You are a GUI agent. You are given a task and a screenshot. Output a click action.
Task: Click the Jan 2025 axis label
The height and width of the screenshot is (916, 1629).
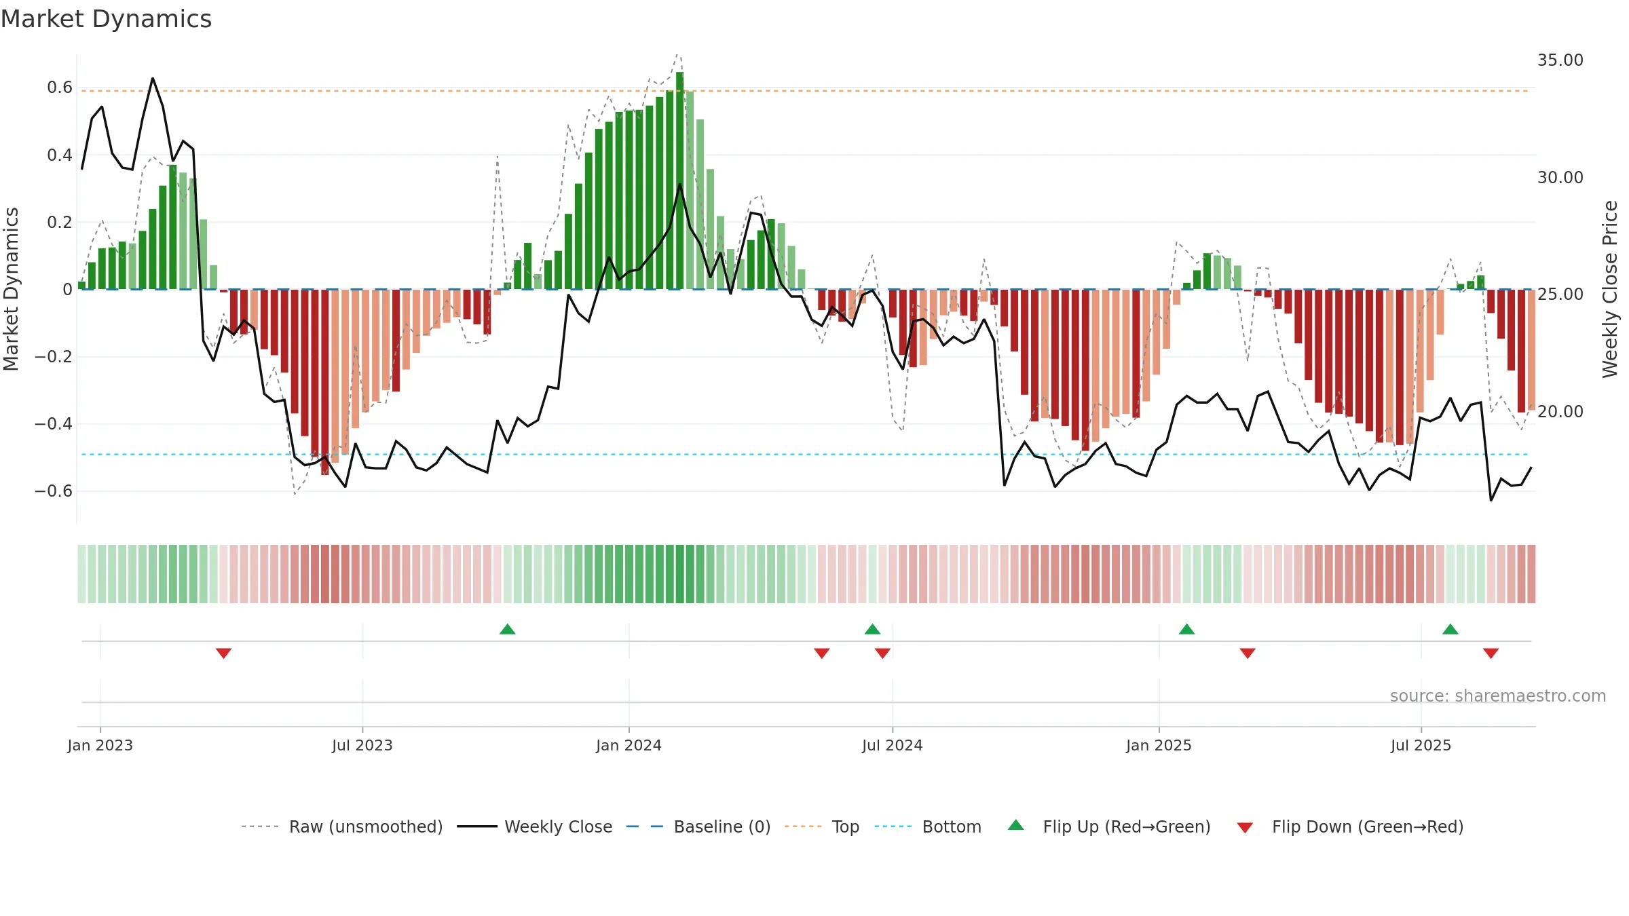(1159, 745)
